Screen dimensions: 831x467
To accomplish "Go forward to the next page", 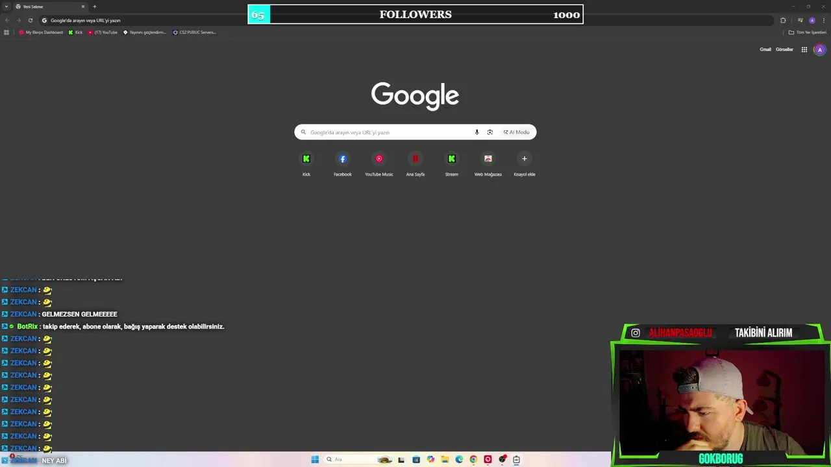I will pos(18,20).
